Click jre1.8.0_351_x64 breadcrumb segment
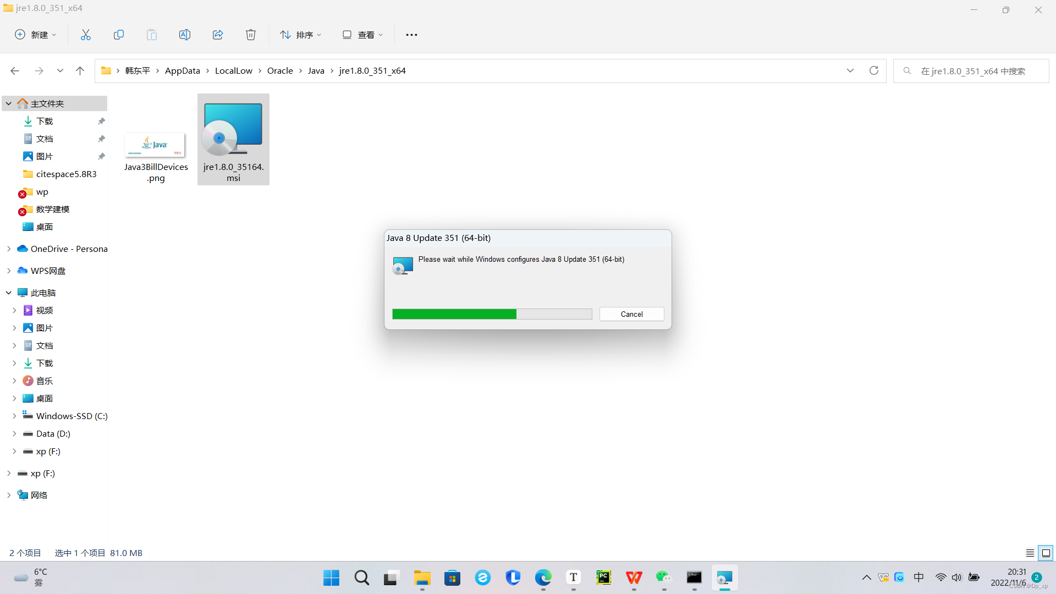The height and width of the screenshot is (594, 1056). (x=372, y=71)
